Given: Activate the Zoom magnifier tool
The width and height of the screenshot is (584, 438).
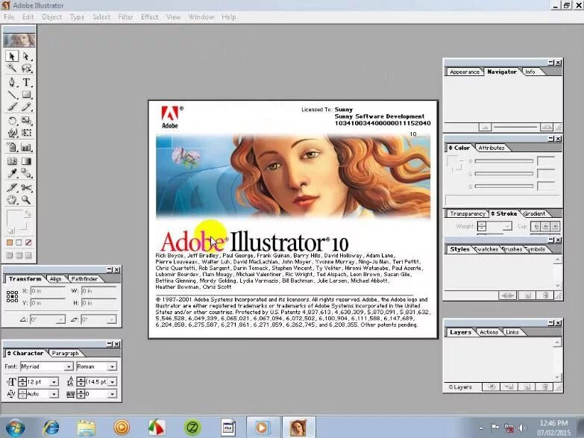Looking at the screenshot, I should [26, 200].
